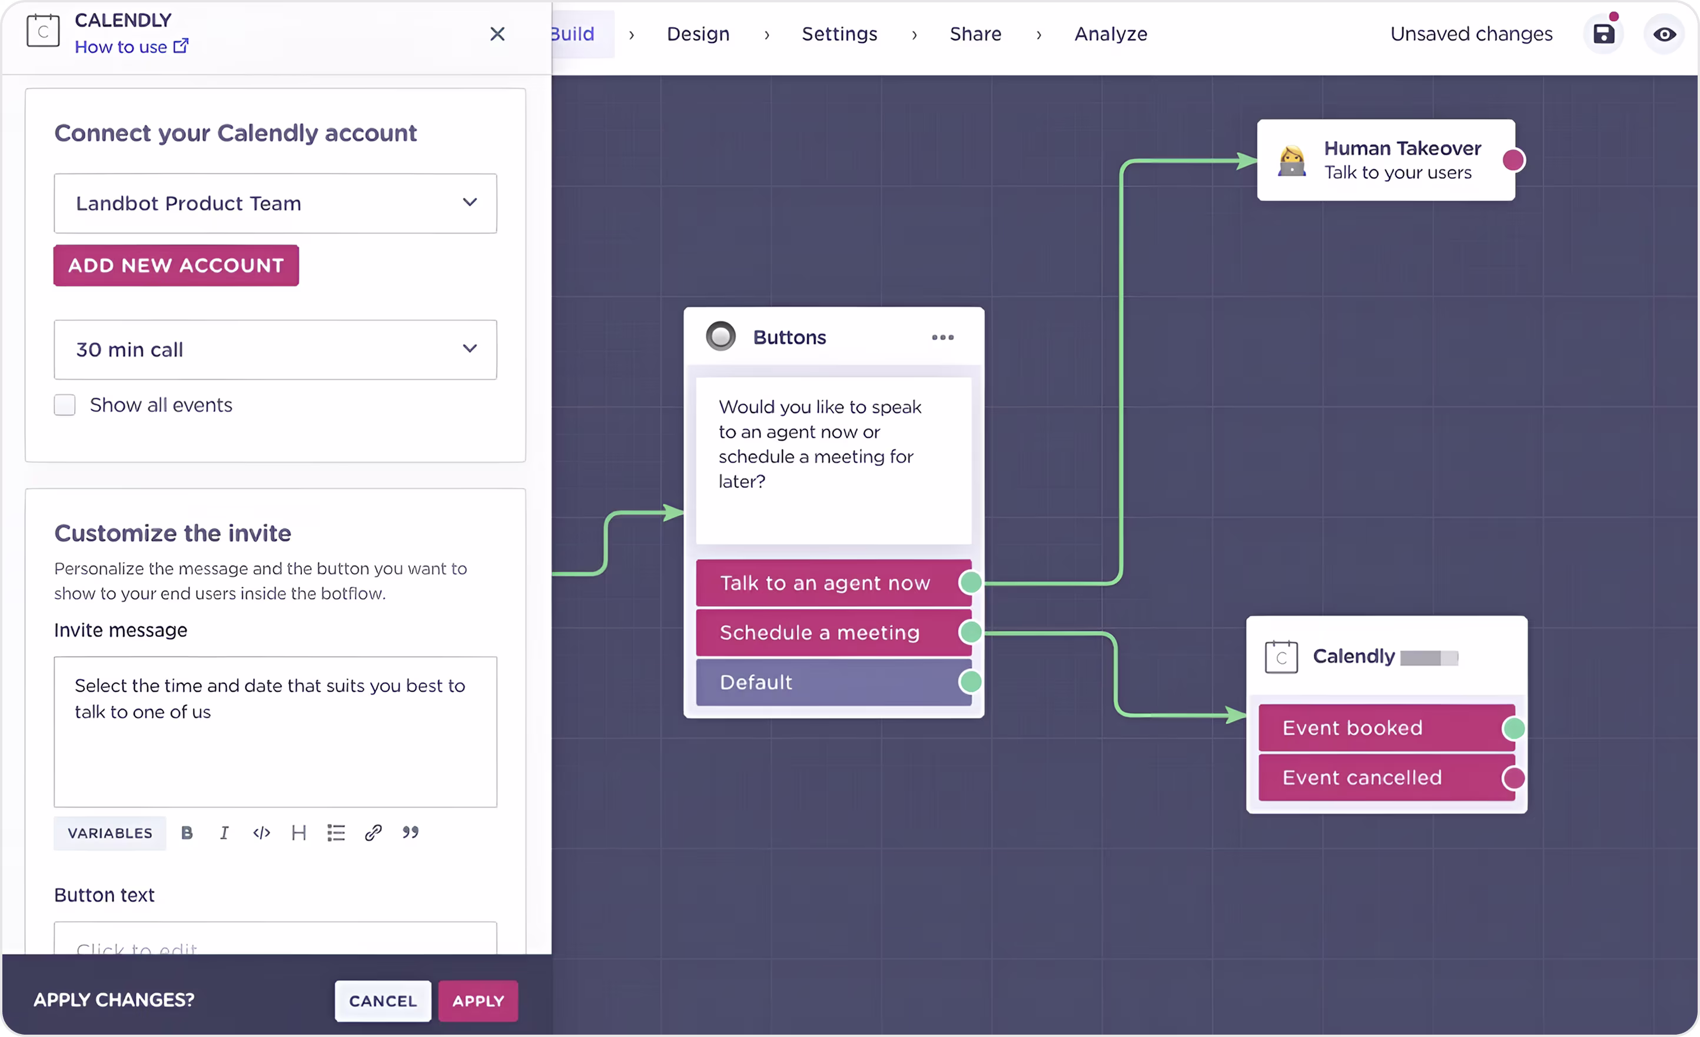Screen dimensions: 1700x1037
Task: Click the Button text input field
Action: click(275, 939)
